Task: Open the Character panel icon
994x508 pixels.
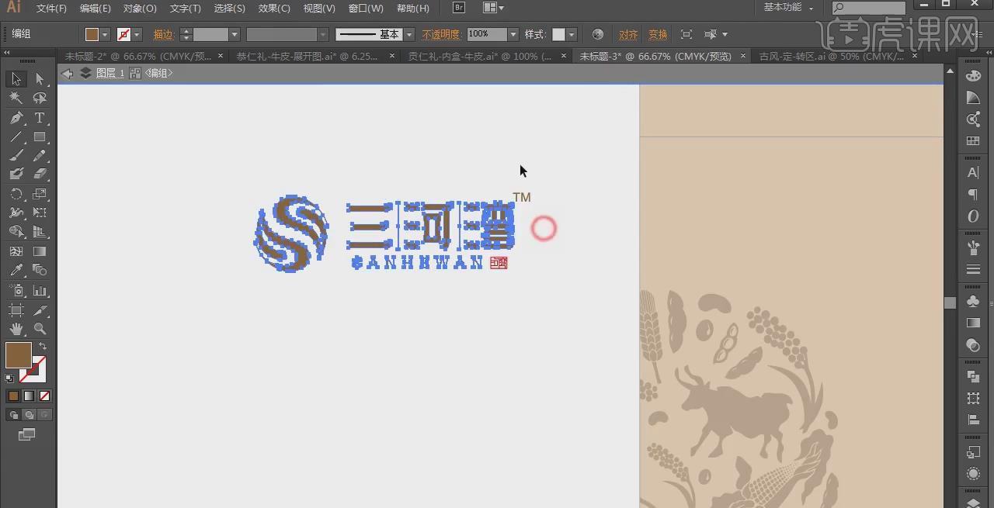Action: 973,173
